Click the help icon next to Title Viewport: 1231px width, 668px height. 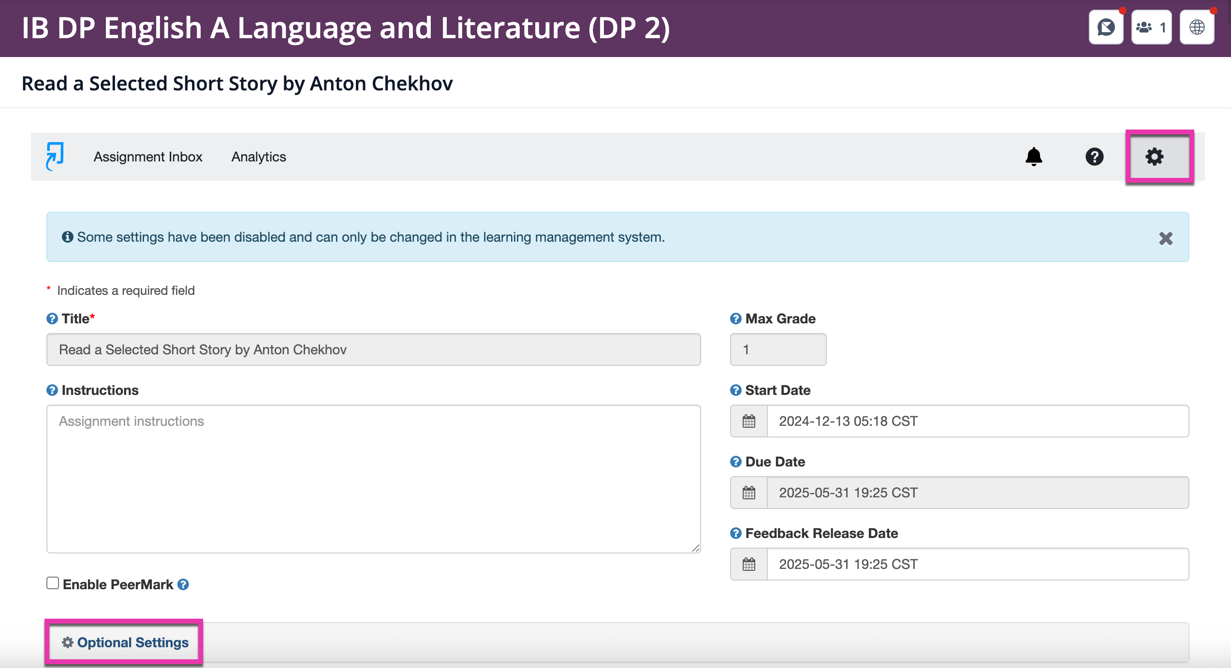coord(52,319)
